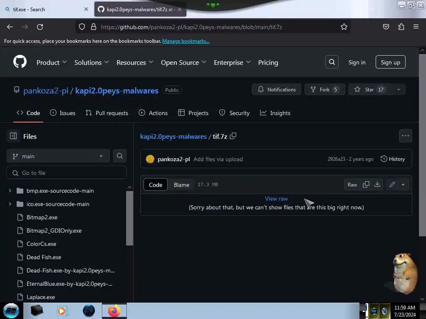Click the pencil edit file icon
The image size is (426, 319).
click(x=392, y=185)
